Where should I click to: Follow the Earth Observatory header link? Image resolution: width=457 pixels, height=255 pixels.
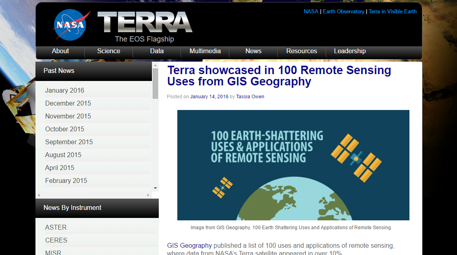343,11
